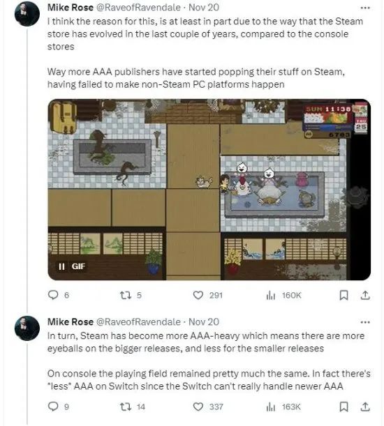
Task: Bookmark the second tweet about AAA-heavy Steam
Action: point(344,406)
